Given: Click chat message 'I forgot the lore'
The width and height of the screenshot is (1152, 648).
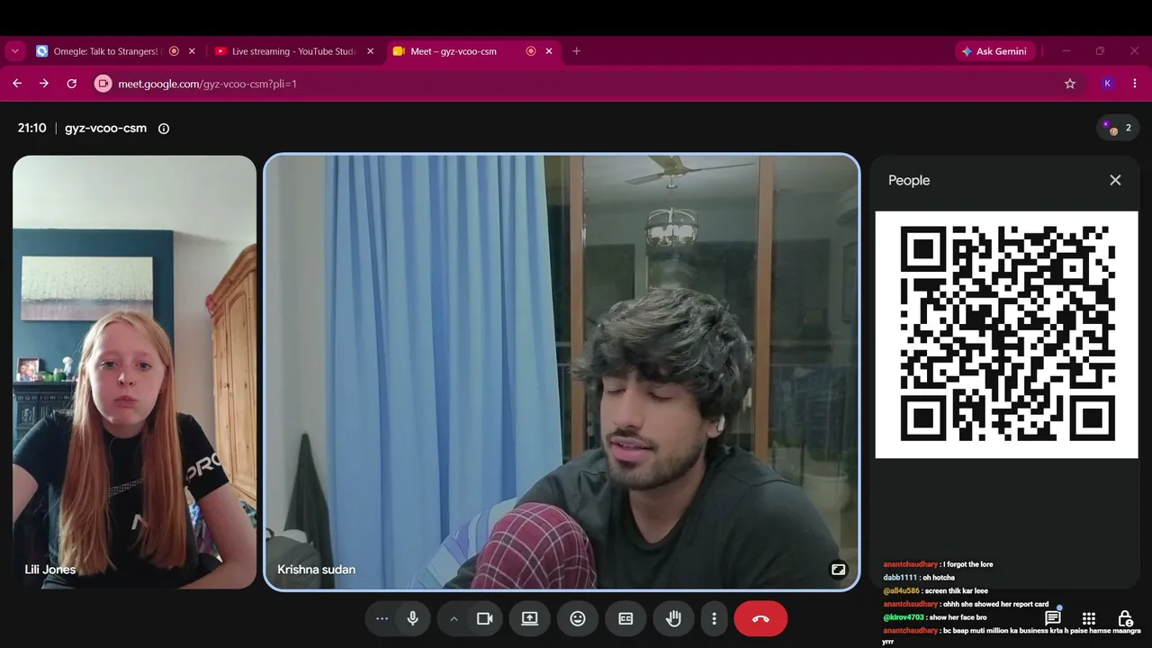Looking at the screenshot, I should click(968, 564).
